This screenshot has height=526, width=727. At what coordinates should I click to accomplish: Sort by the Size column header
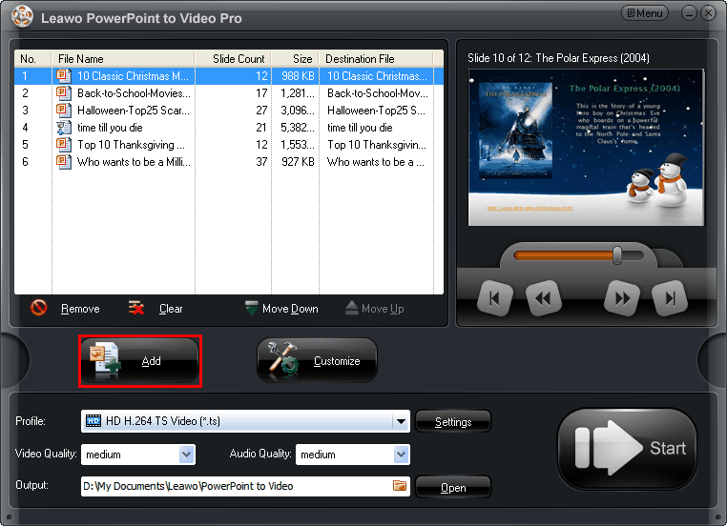pos(296,59)
